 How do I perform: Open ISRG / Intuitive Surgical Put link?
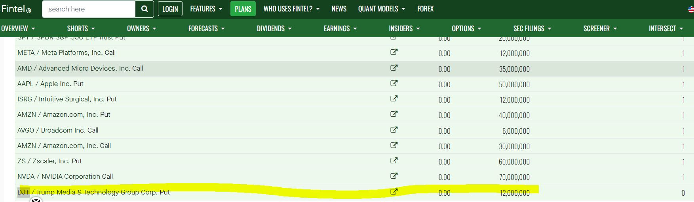67,99
